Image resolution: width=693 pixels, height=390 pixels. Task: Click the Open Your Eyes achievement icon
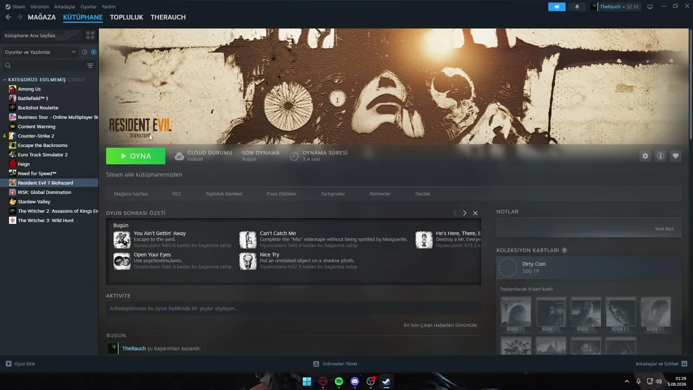(122, 261)
